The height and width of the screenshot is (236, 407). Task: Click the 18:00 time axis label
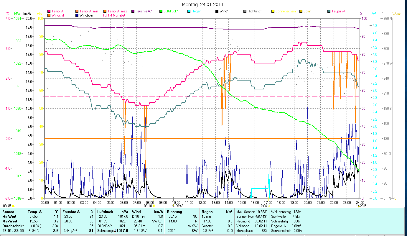click(281, 202)
